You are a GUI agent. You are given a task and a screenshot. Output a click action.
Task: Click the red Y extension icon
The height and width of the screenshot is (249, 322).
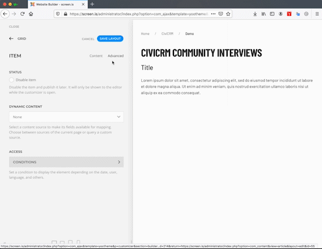[289, 14]
